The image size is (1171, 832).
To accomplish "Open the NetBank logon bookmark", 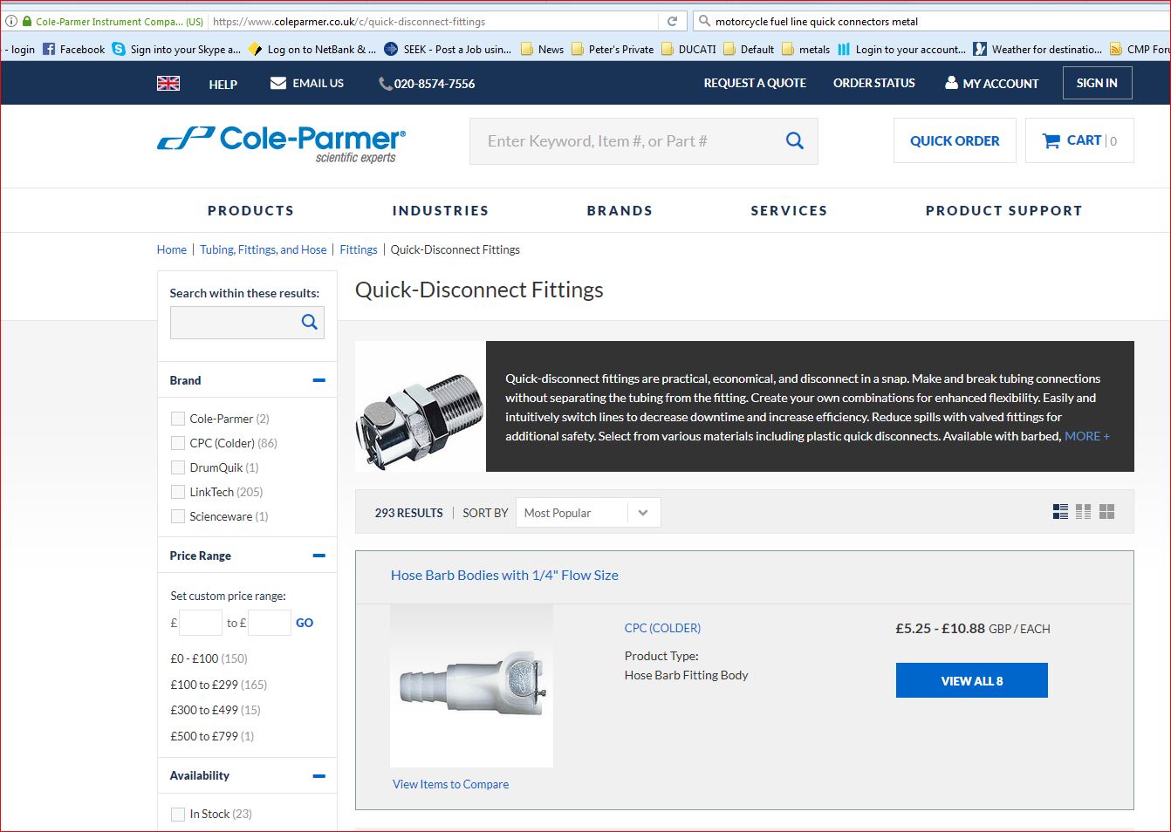I will pos(312,49).
